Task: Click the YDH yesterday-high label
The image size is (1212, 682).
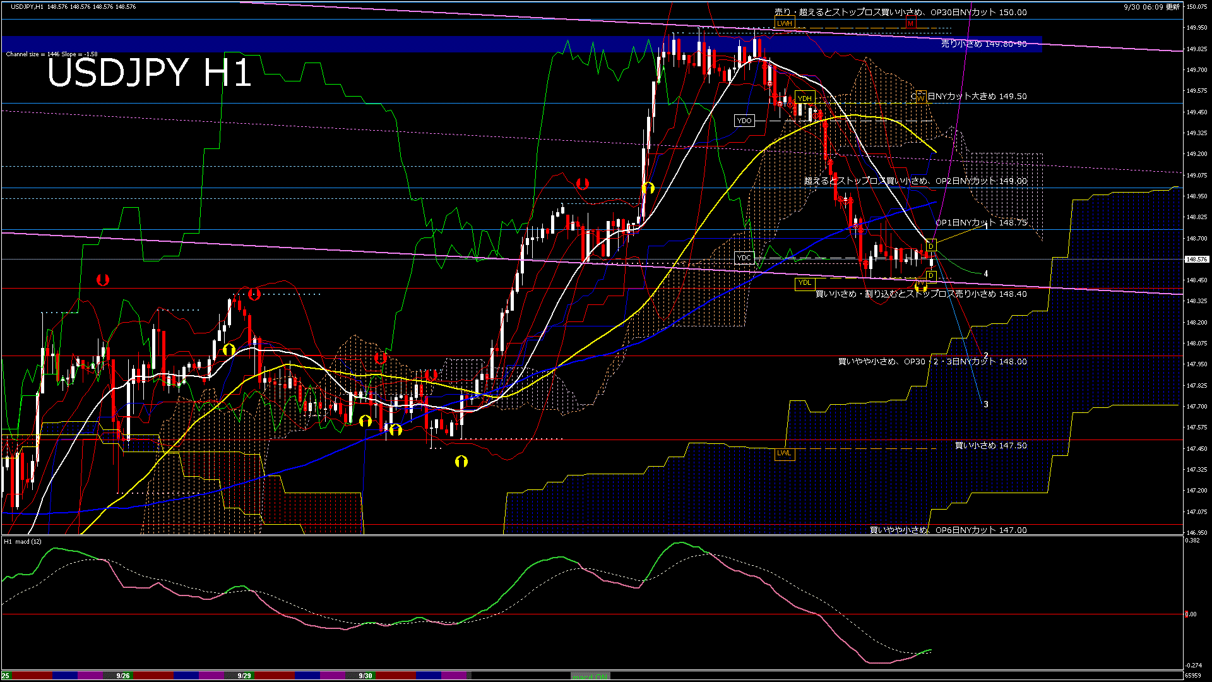Action: point(804,99)
